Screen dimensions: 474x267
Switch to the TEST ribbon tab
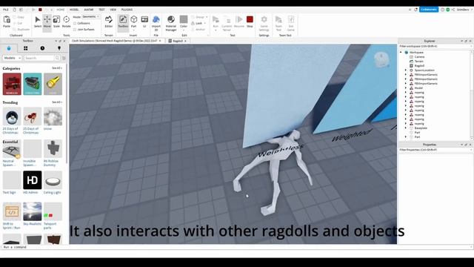click(x=101, y=10)
